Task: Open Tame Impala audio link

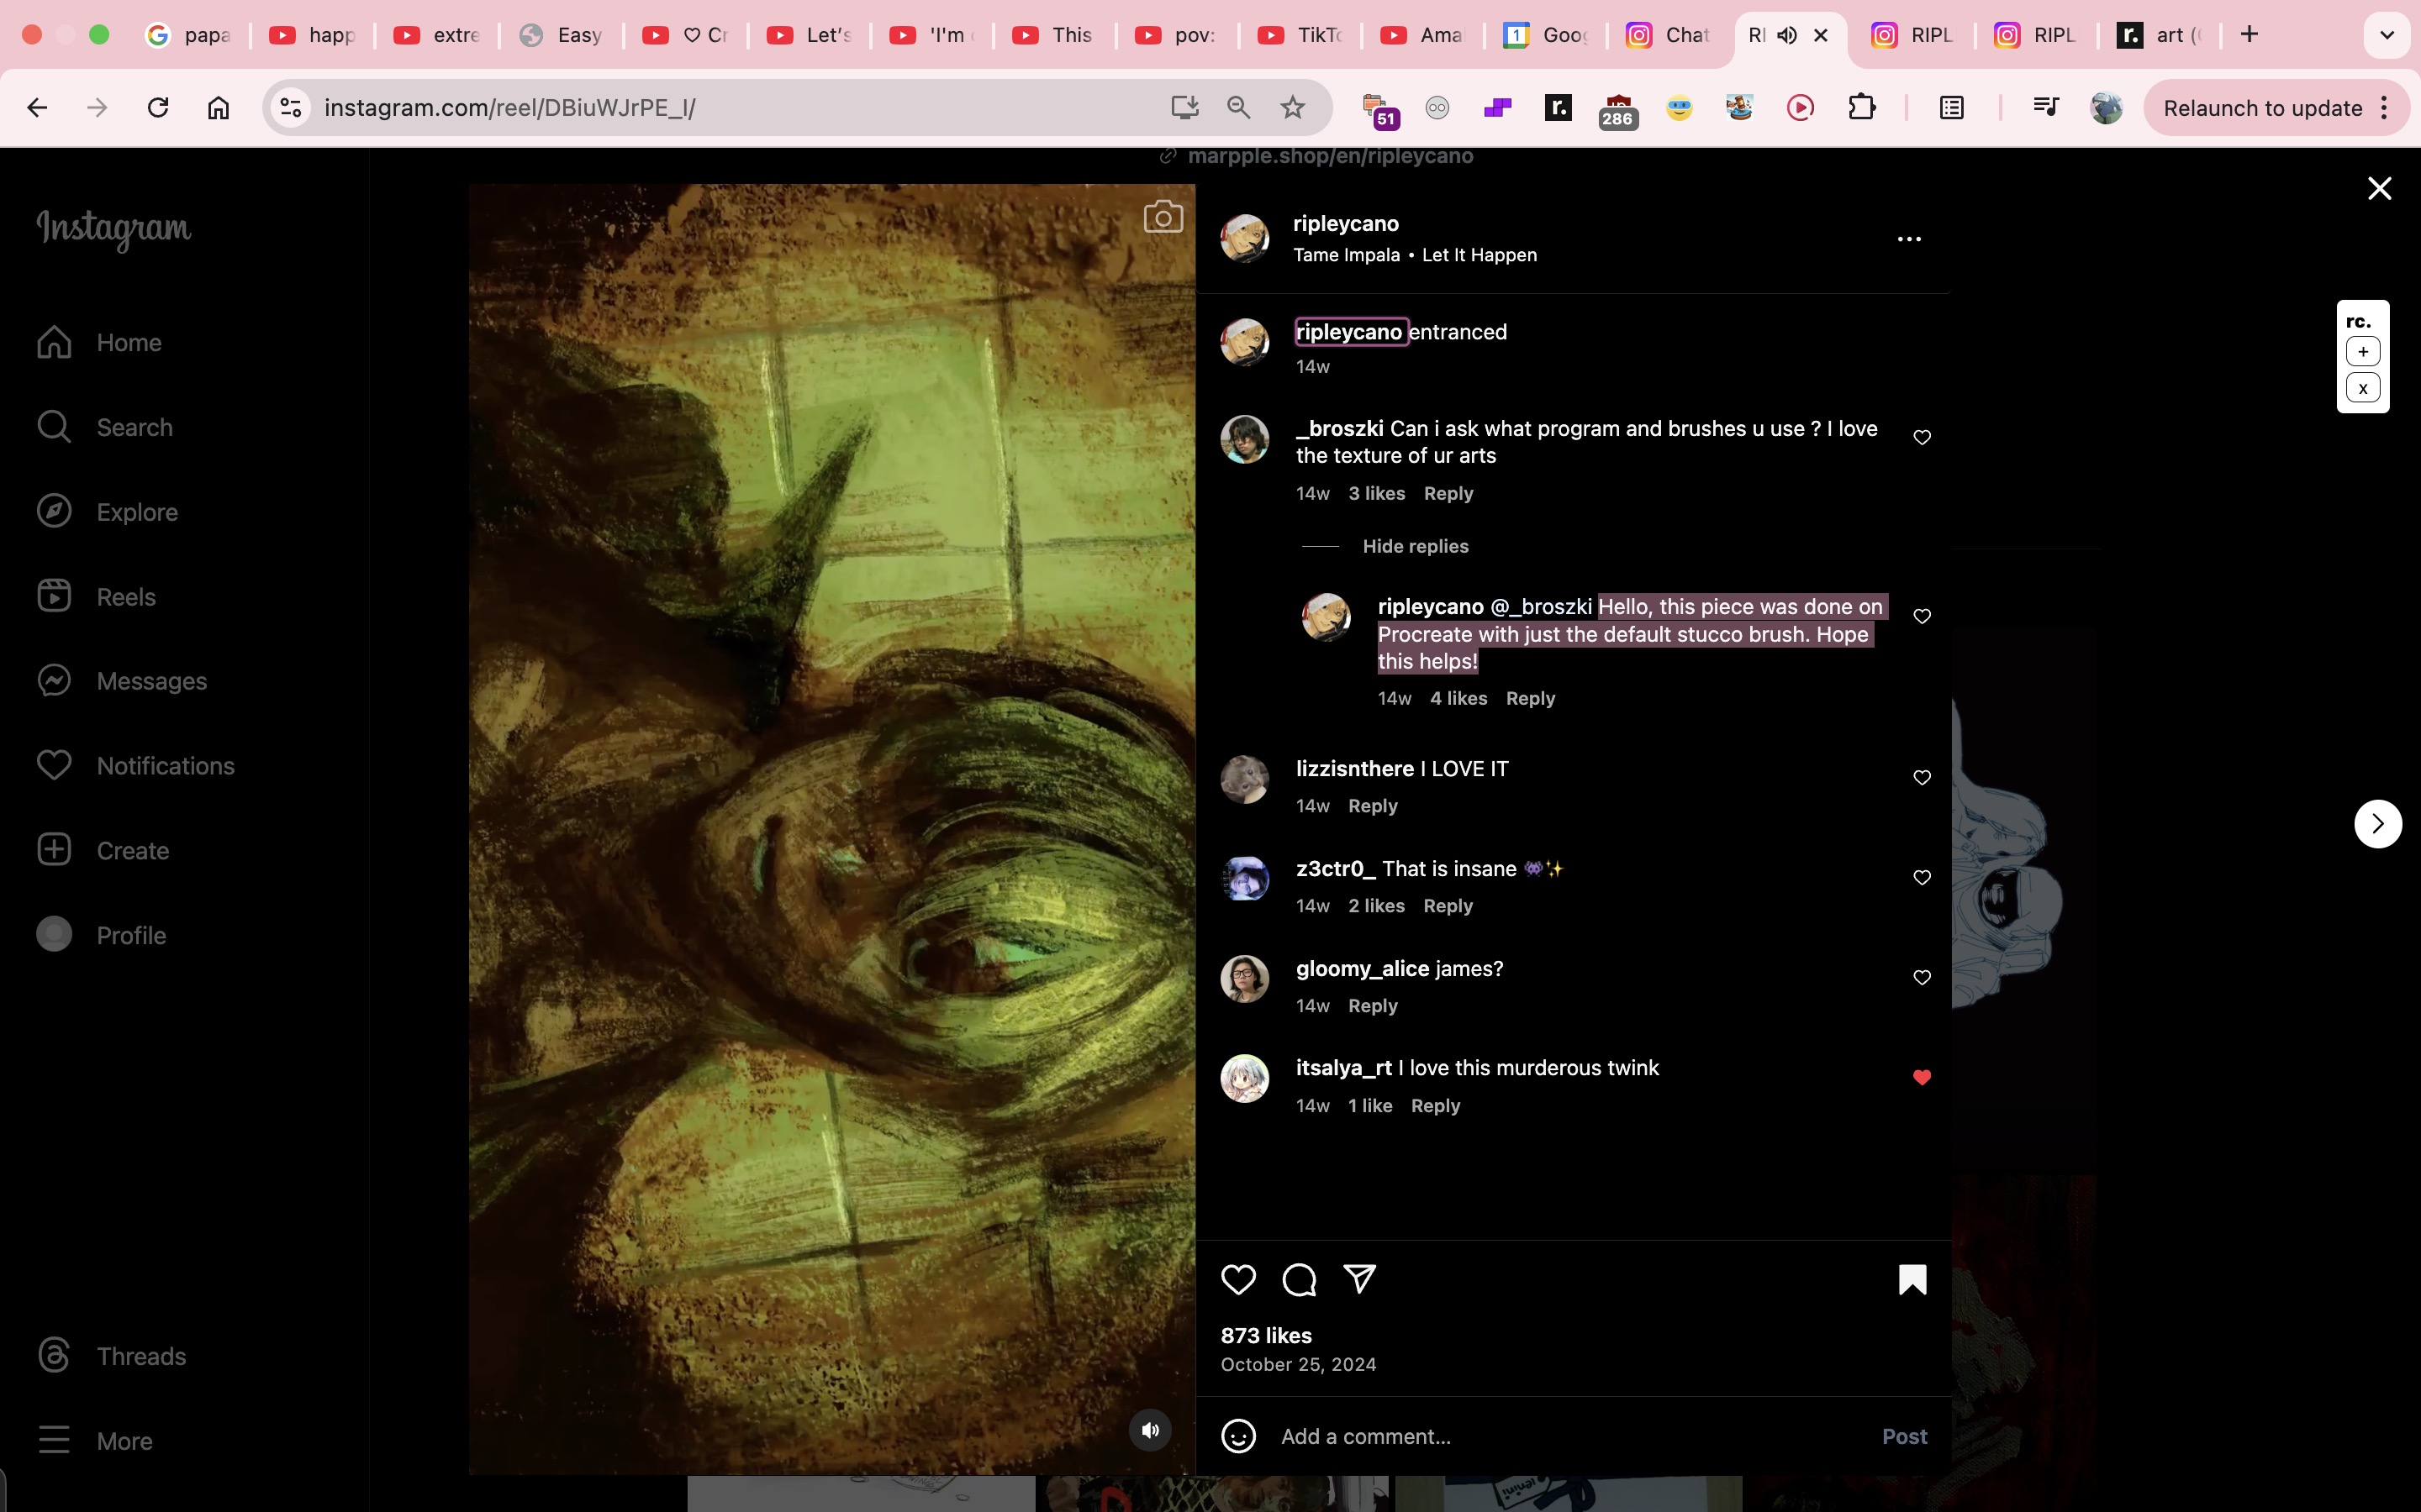Action: click(x=1415, y=255)
